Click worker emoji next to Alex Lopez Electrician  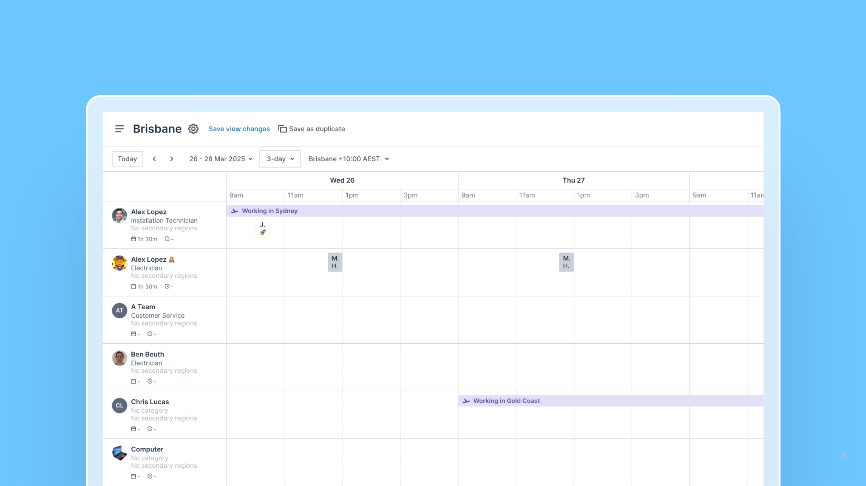pyautogui.click(x=172, y=260)
